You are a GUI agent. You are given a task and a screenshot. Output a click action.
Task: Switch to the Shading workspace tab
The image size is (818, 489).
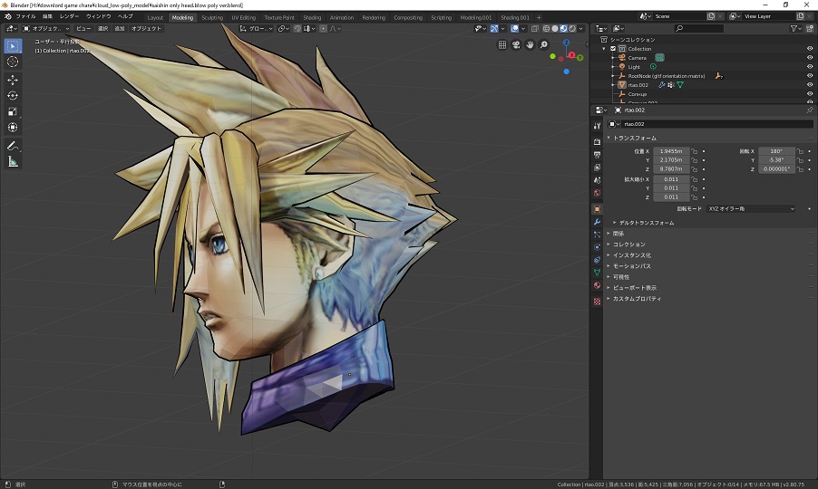click(x=312, y=18)
